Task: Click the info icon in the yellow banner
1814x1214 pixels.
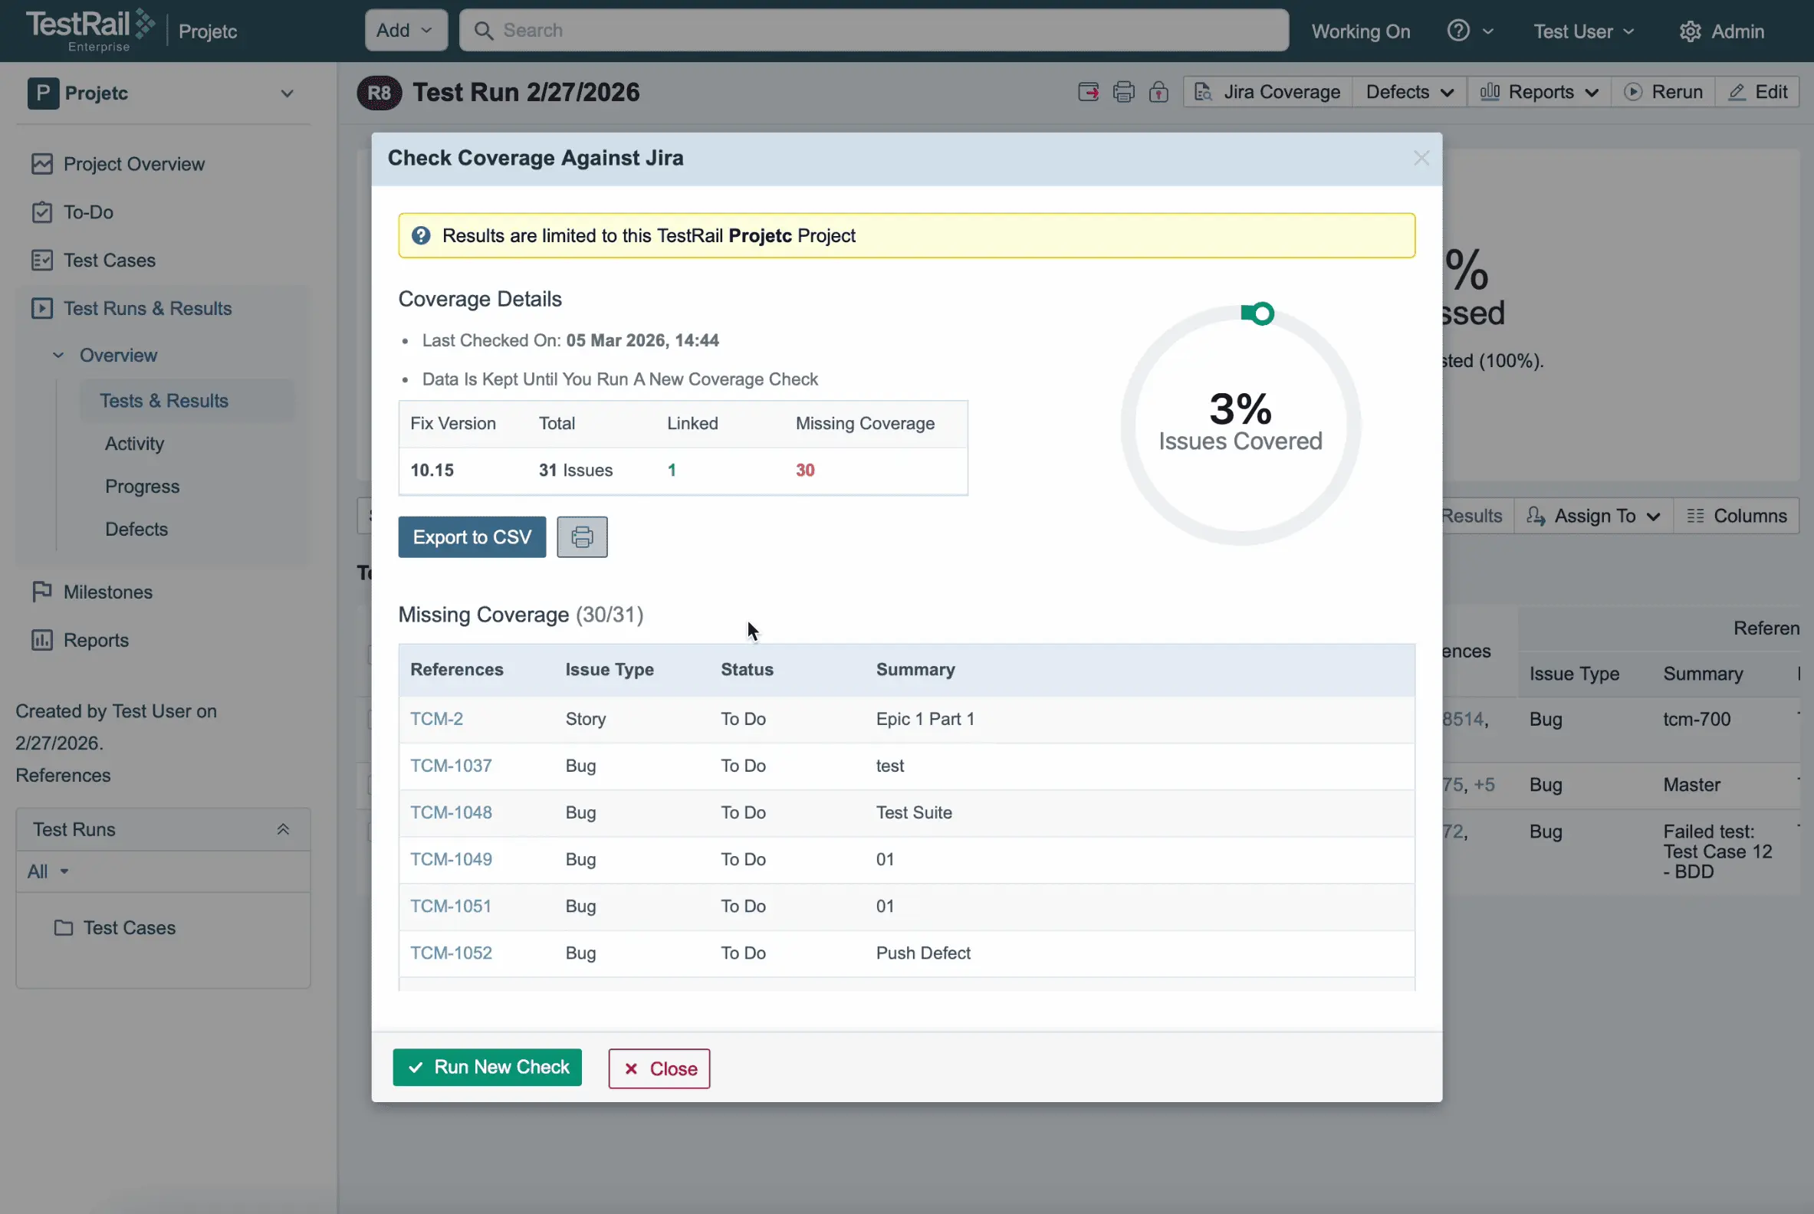Action: click(x=421, y=235)
